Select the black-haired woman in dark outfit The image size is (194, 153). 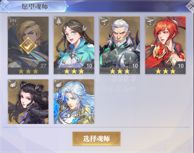click(28, 102)
